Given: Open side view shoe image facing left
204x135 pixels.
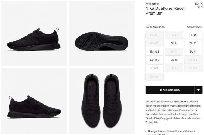Looking at the screenshot, I should click(34, 33).
